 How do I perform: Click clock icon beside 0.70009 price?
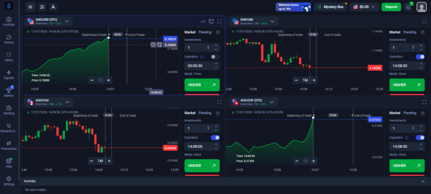coord(153,45)
